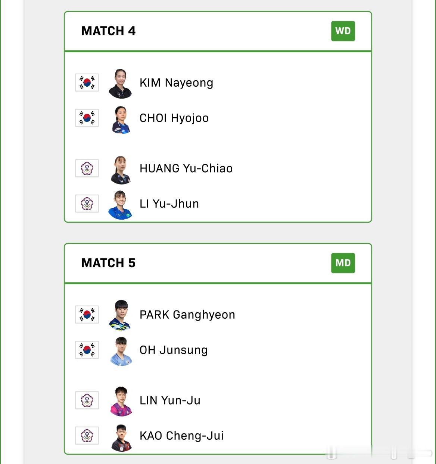
Task: Click Korean flag beside KIM Nayeong
Action: pos(87,83)
